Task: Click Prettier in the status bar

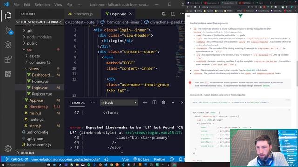Action: [159, 159]
